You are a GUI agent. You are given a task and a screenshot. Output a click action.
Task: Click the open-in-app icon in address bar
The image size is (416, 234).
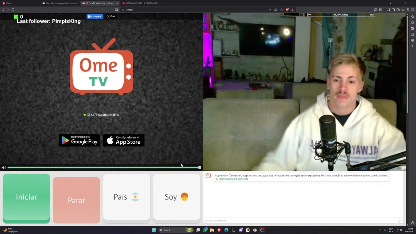click(276, 10)
